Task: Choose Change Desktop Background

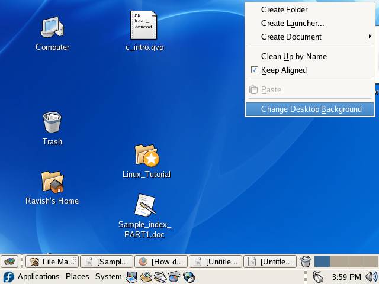Action: coord(311,109)
